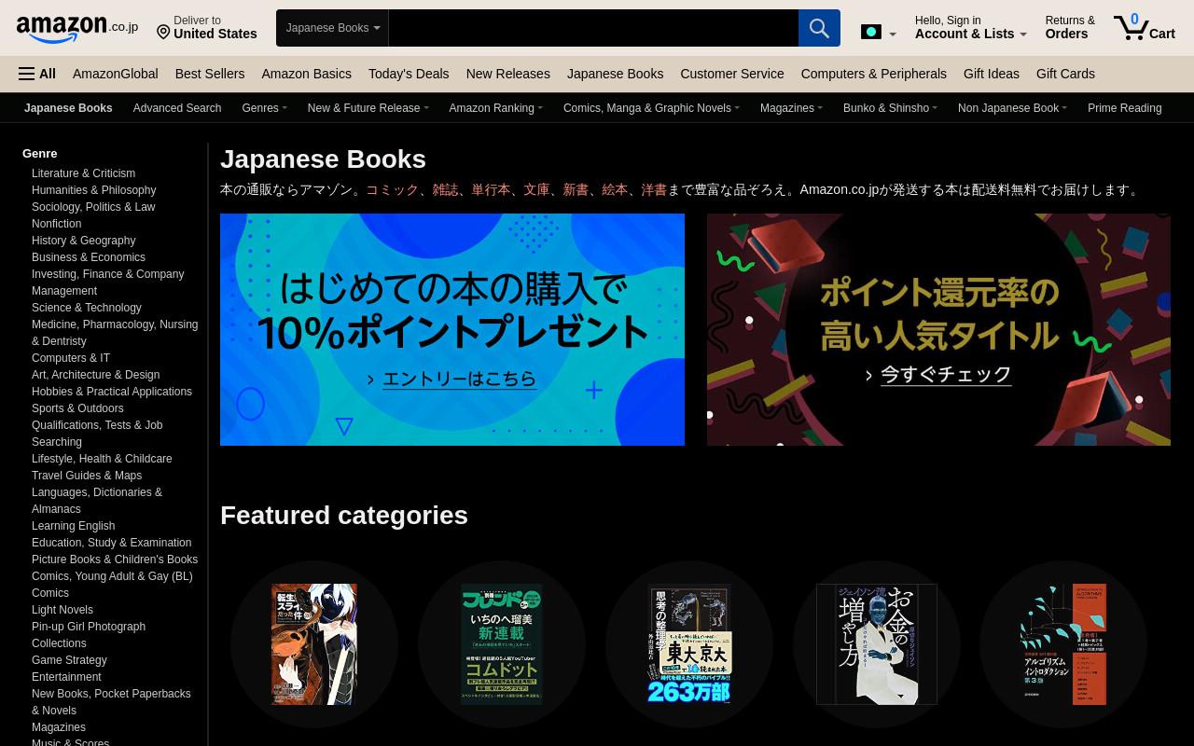Select Computers & IT genre
The height and width of the screenshot is (746, 1194).
[x=71, y=358]
